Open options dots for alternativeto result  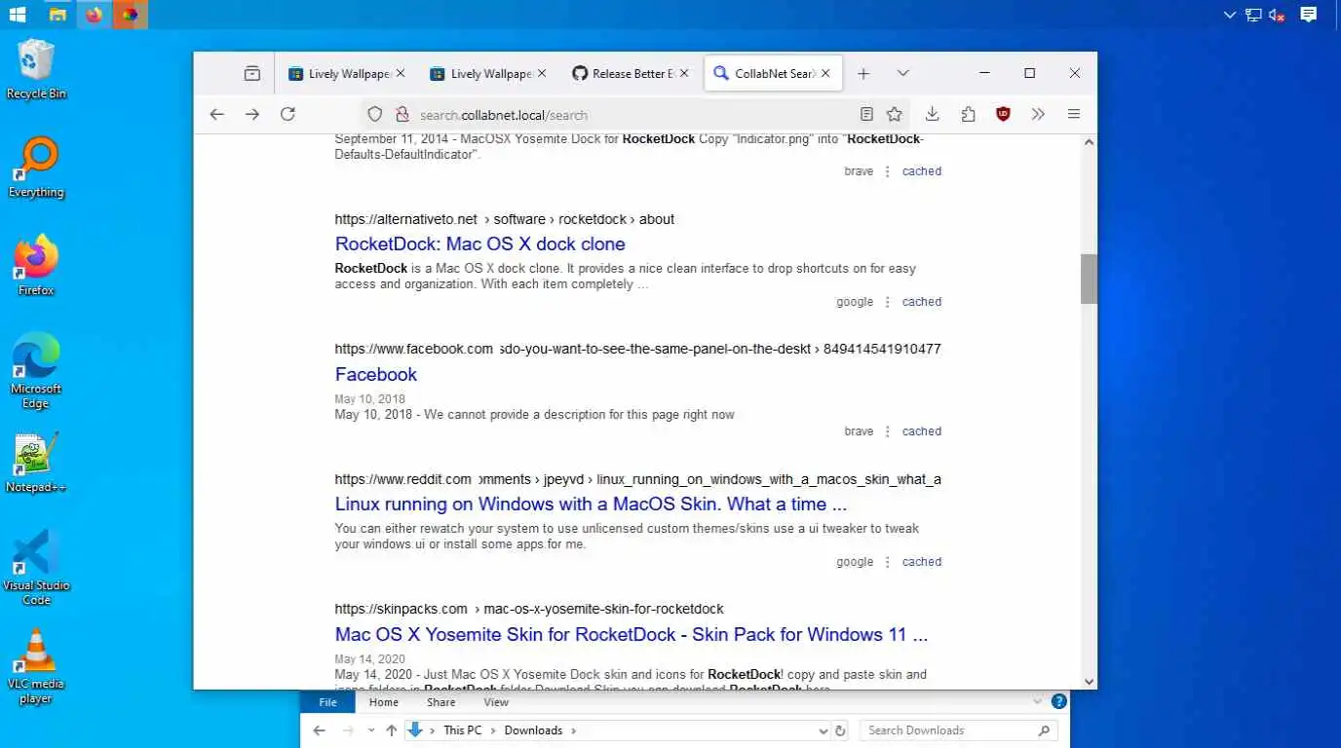pyautogui.click(x=887, y=302)
